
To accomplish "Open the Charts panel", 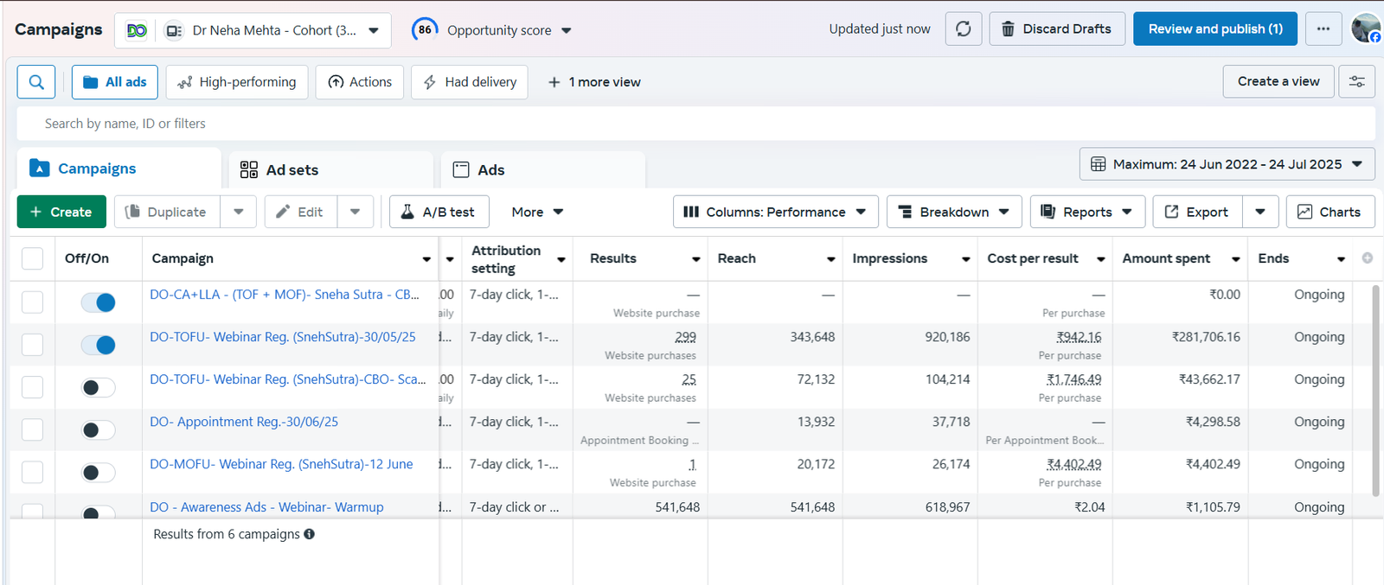I will pos(1330,212).
